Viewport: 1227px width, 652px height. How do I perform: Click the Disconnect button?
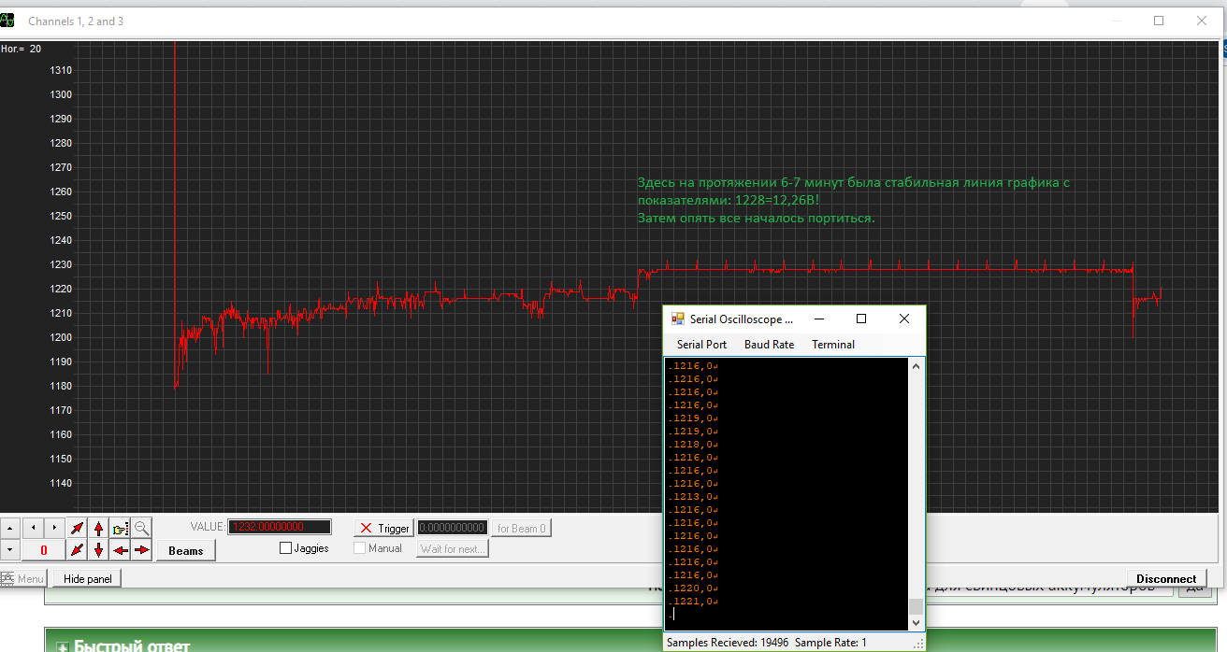pos(1165,579)
